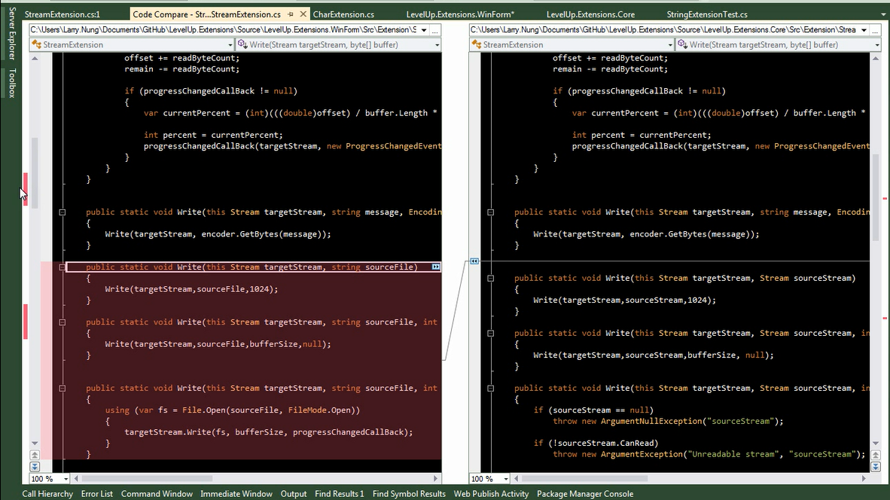Screen dimensions: 890x500
Task: Collapse right Write method with null check
Action: [x=491, y=389]
